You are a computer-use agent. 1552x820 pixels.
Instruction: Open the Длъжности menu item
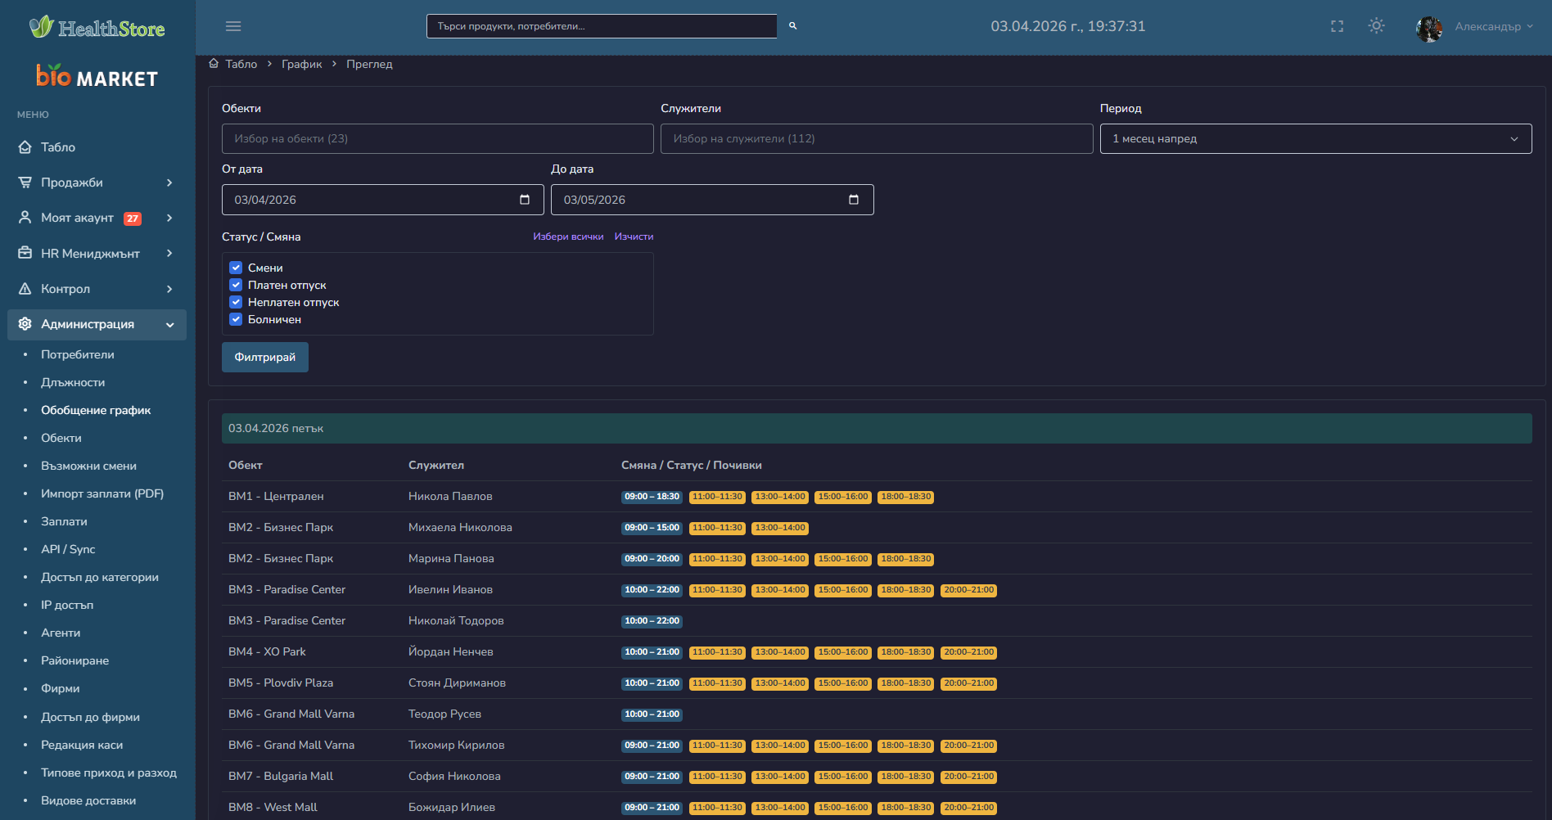click(73, 382)
